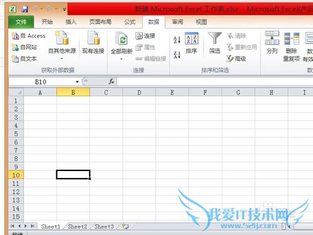Click the active cell B10
The width and height of the screenshot is (313, 235).
(x=73, y=175)
